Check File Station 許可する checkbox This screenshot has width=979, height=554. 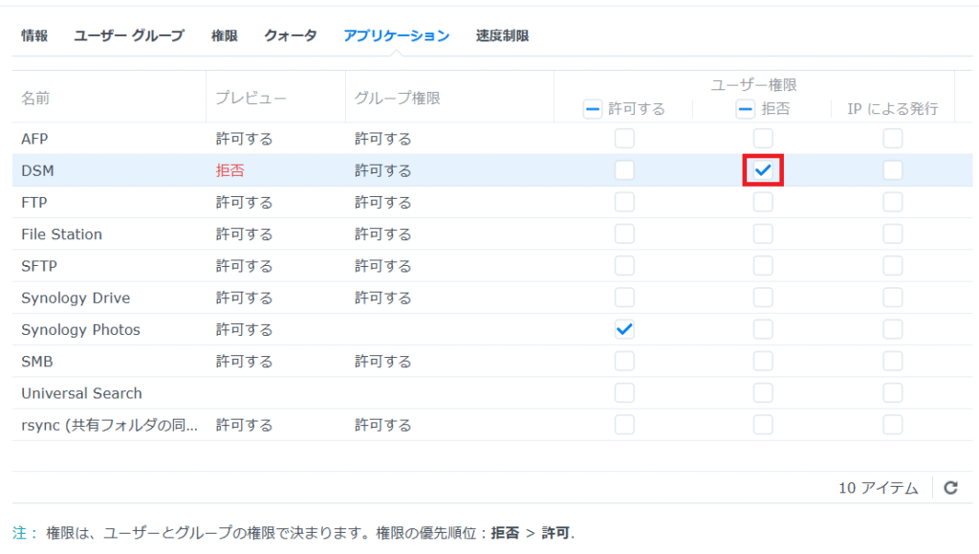click(623, 233)
